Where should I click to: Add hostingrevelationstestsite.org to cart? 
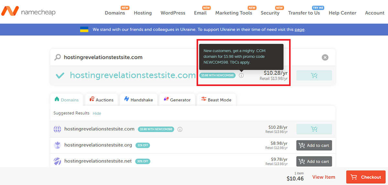(x=314, y=145)
